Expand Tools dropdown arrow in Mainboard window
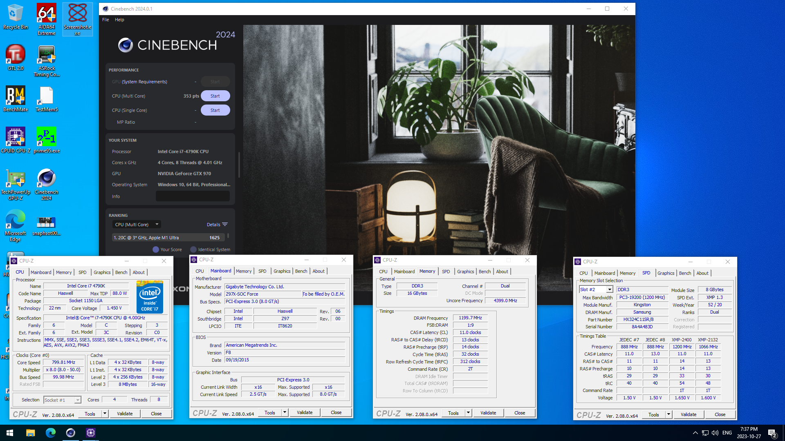This screenshot has width=785, height=441. click(x=285, y=412)
